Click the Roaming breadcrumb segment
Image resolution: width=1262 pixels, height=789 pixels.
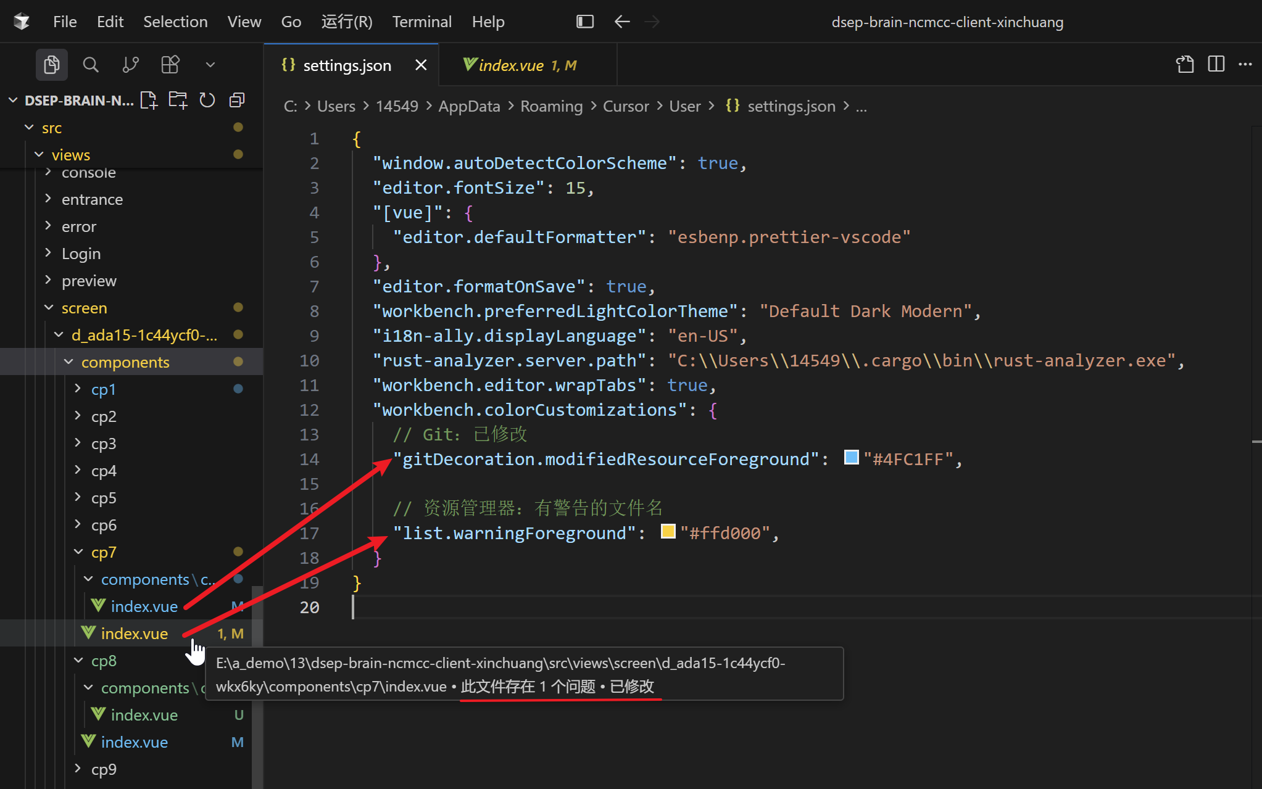(x=551, y=106)
